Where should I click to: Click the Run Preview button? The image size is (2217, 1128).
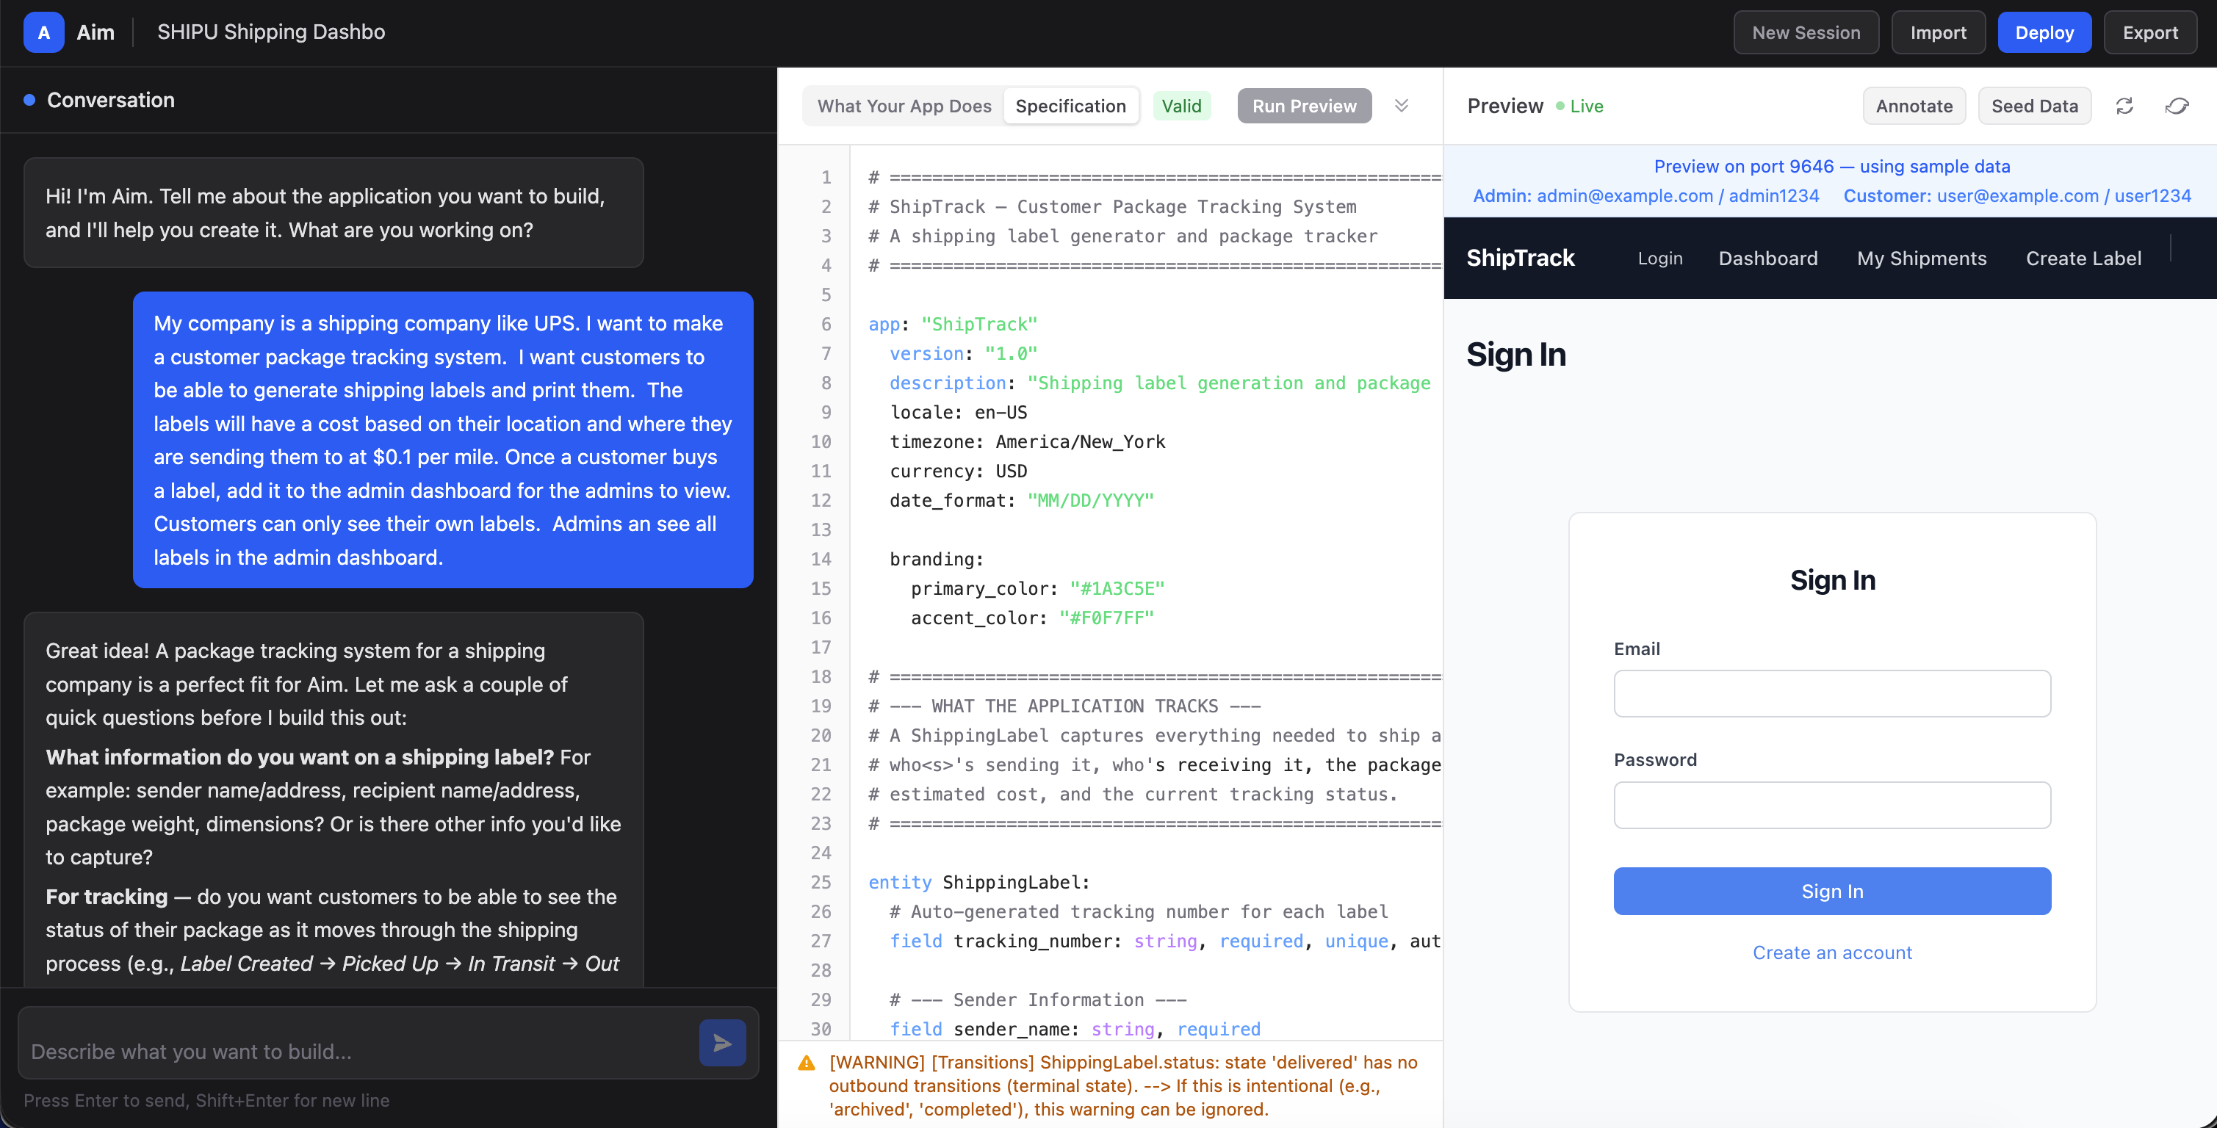tap(1303, 106)
